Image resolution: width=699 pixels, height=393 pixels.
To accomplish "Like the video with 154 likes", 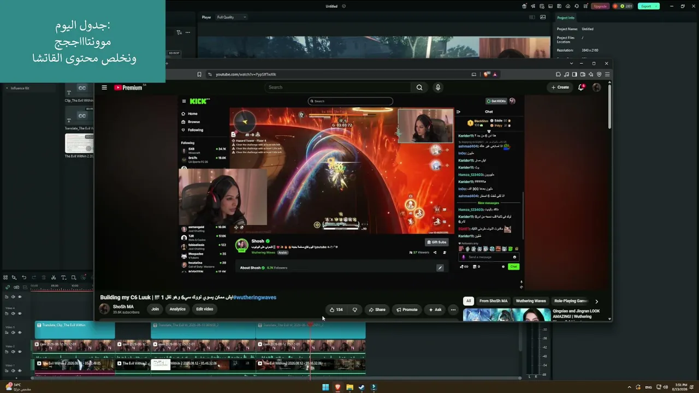I will point(336,309).
